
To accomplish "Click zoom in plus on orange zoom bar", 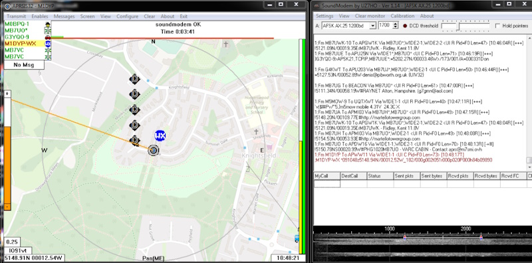I will click(7, 94).
